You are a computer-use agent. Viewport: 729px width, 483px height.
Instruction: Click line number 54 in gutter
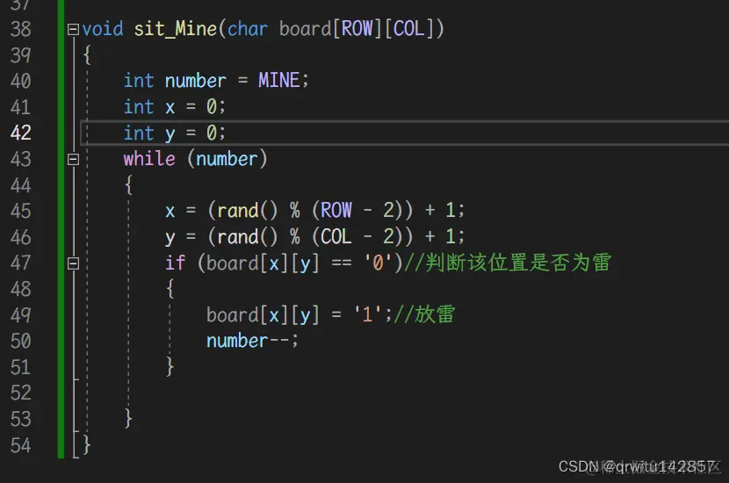pyautogui.click(x=20, y=445)
